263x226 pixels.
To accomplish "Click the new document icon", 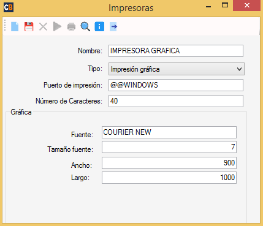I will point(15,26).
